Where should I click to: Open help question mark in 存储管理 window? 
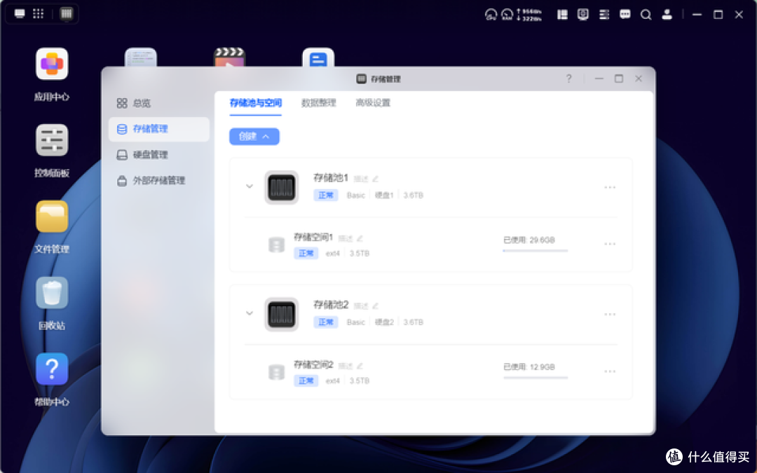point(568,78)
